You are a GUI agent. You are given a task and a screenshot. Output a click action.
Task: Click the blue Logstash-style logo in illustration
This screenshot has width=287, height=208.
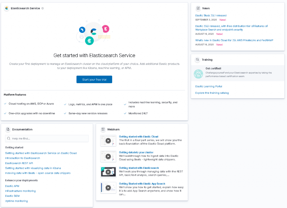[82, 30]
